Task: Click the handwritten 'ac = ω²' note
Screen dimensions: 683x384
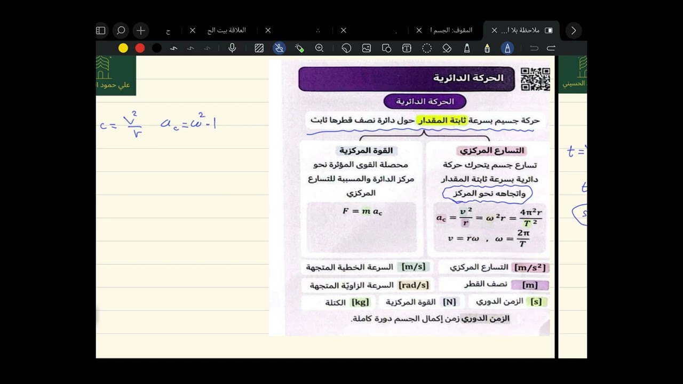Action: click(188, 123)
